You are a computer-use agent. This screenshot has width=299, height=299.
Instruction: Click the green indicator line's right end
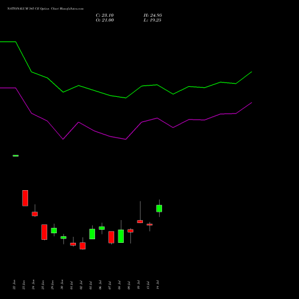252,72
